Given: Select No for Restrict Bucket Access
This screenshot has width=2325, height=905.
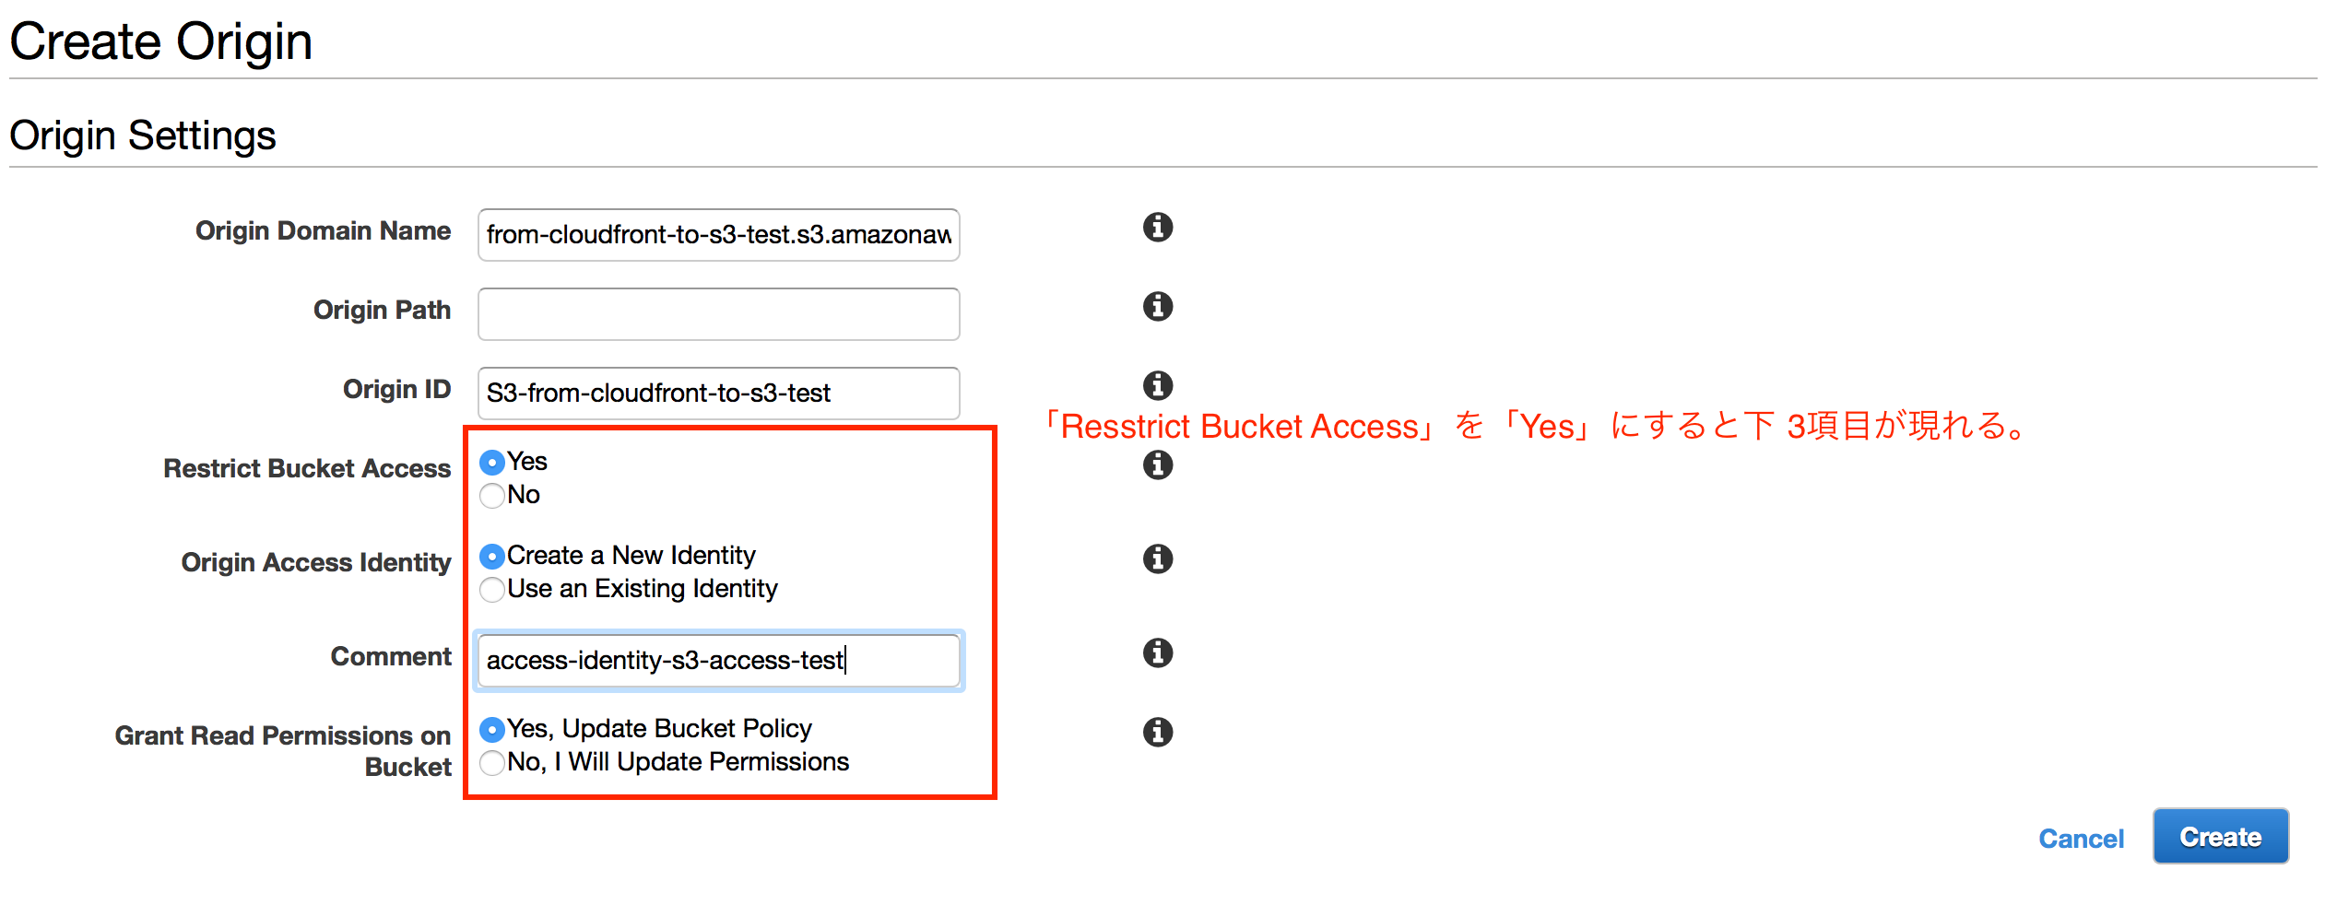Looking at the screenshot, I should point(492,495).
